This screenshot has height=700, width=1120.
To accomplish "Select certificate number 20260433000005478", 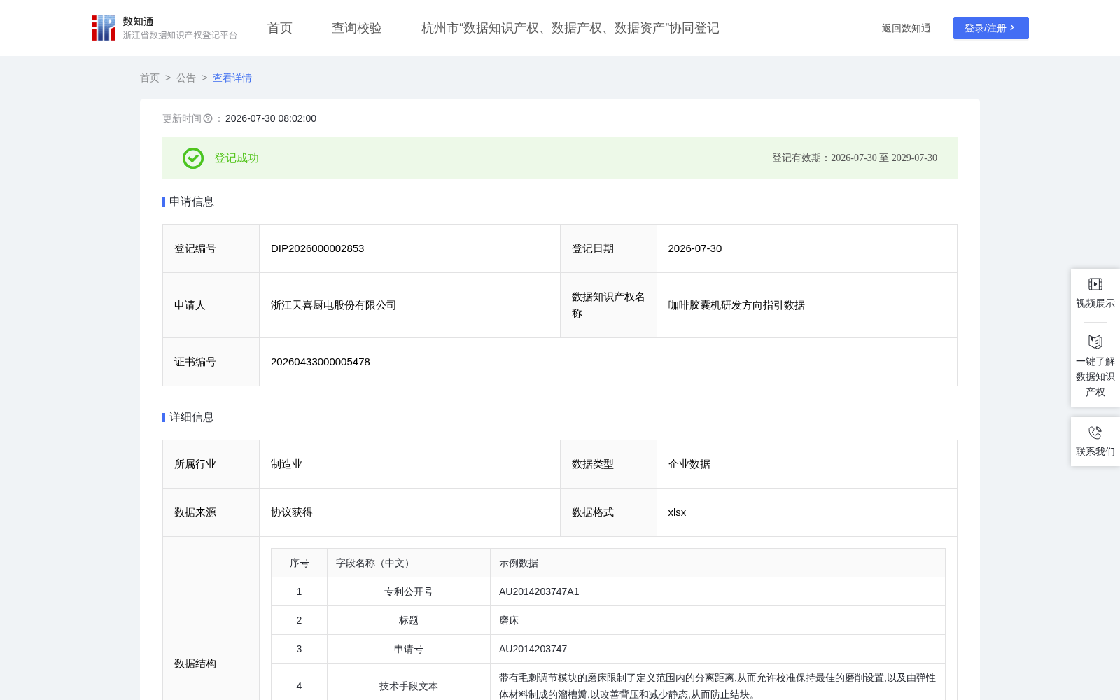I will (321, 362).
